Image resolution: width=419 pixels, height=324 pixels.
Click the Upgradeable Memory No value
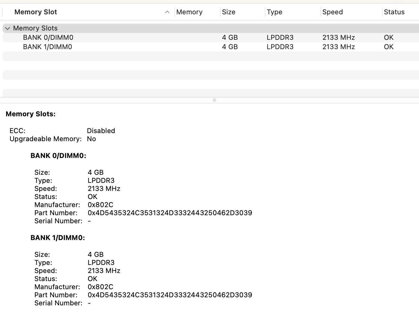91,139
